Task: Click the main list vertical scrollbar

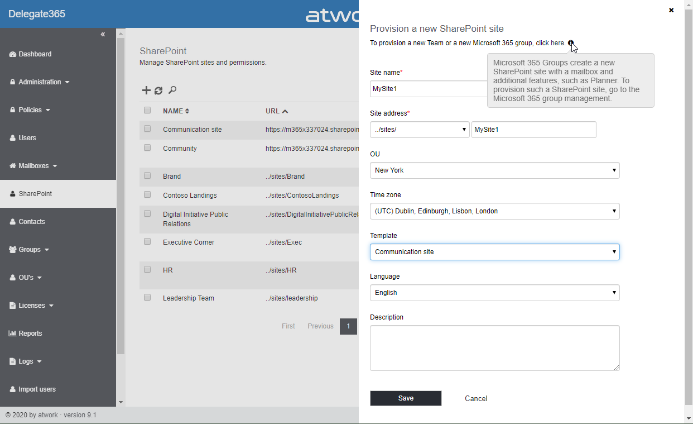Action: [121, 196]
